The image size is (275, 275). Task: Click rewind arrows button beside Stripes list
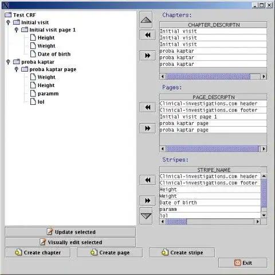(x=147, y=180)
